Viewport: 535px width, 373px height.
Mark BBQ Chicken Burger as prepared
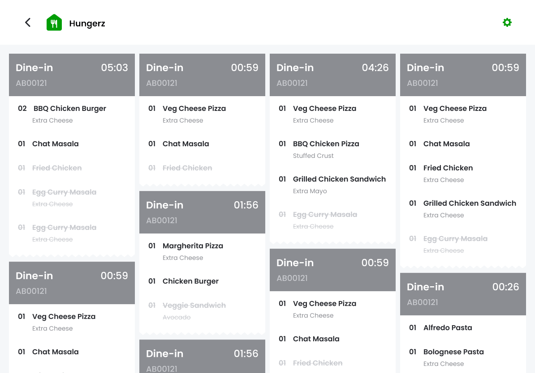click(x=69, y=108)
